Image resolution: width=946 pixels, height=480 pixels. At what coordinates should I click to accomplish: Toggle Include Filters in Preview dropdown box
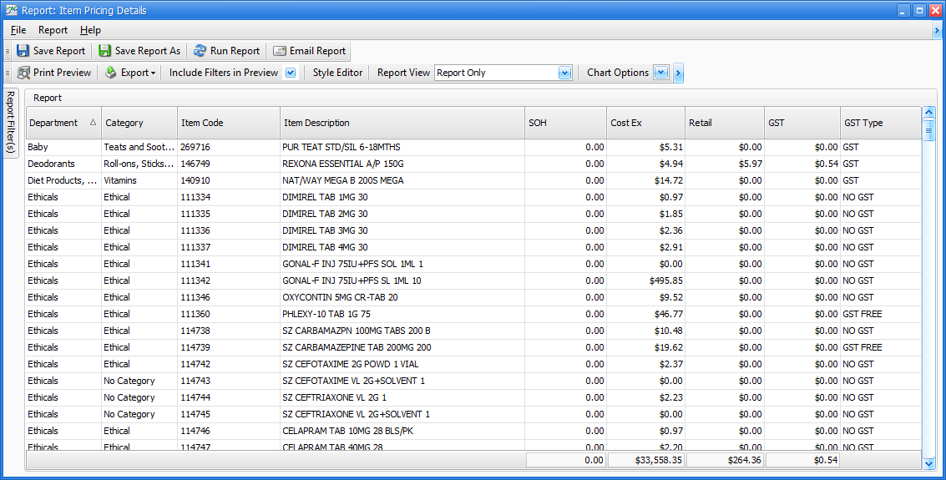click(291, 73)
